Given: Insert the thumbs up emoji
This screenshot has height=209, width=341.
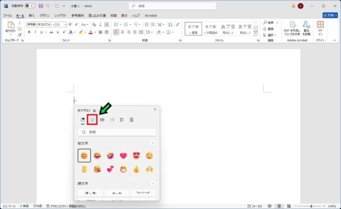Looking at the screenshot, I should pyautogui.click(x=136, y=169).
